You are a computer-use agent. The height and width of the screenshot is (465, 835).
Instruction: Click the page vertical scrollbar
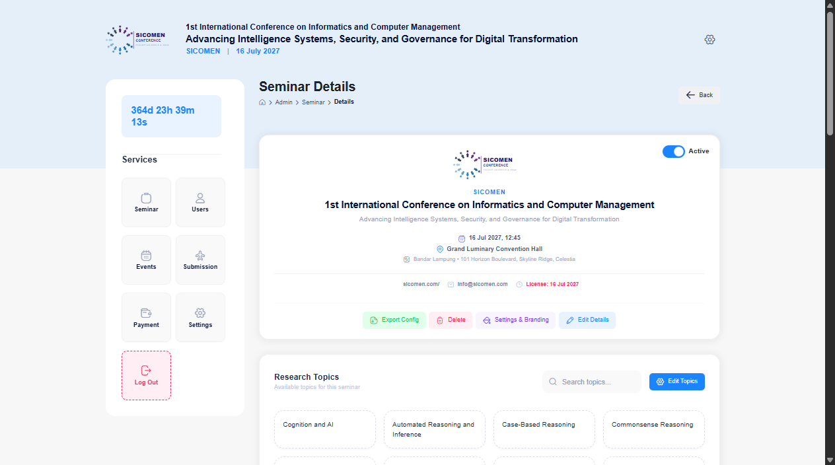pos(830,73)
